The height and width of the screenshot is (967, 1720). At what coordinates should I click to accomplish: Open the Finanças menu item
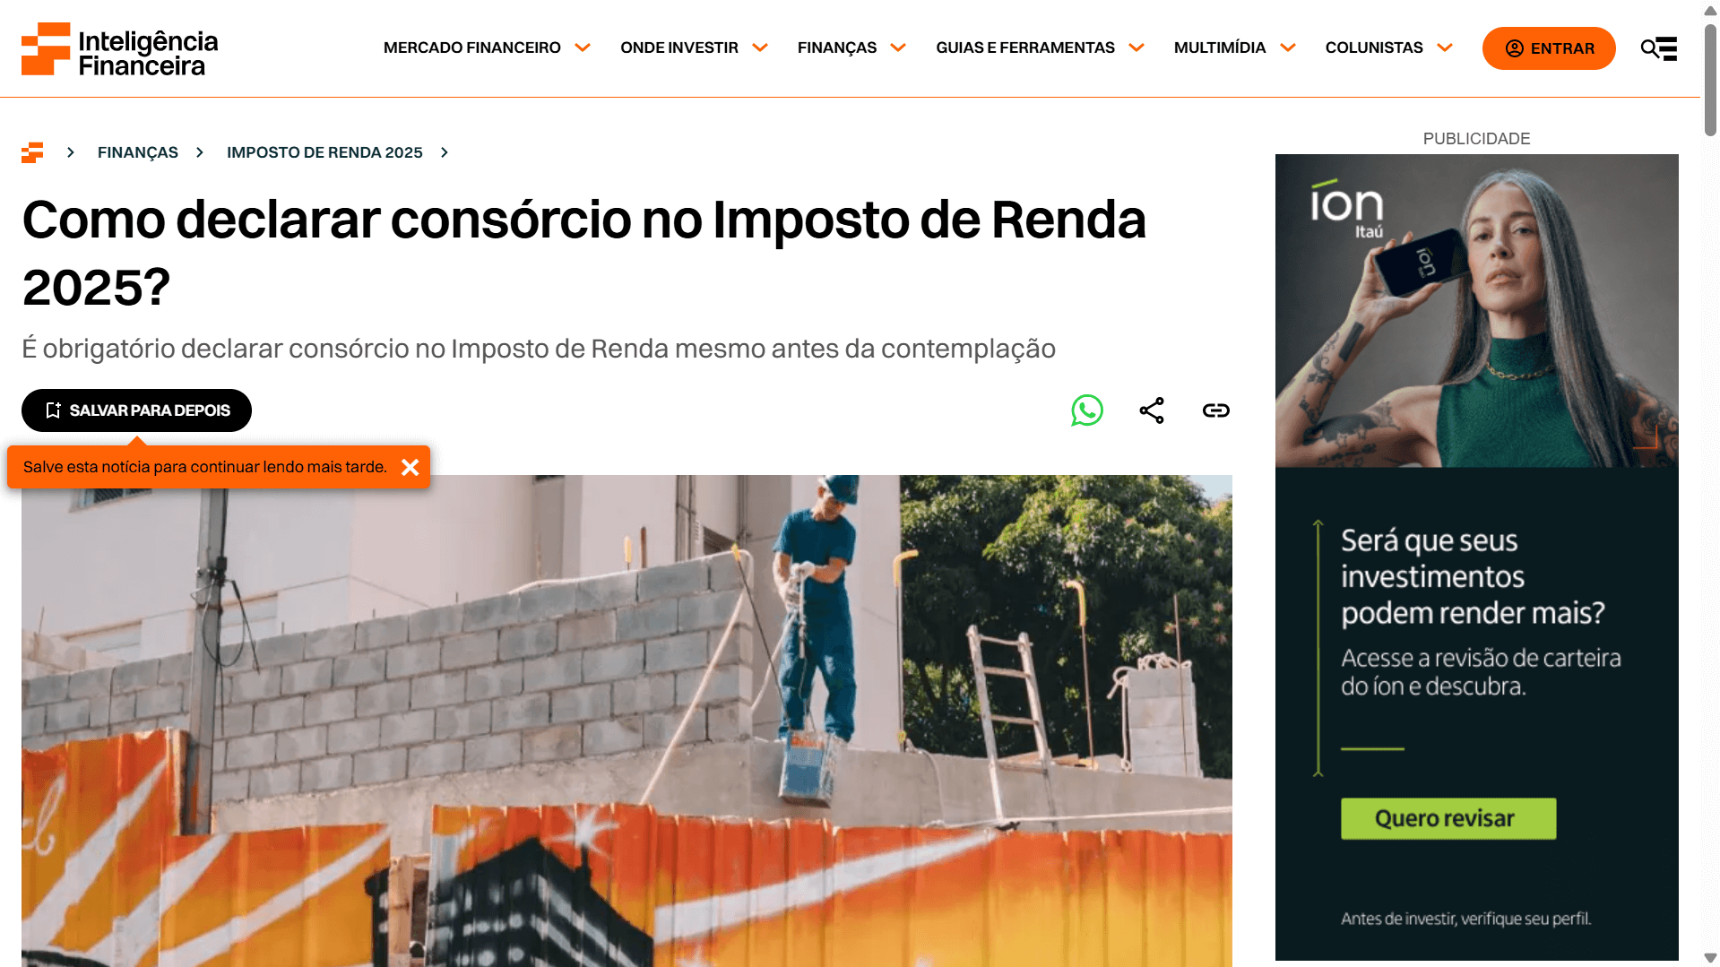[x=837, y=48]
